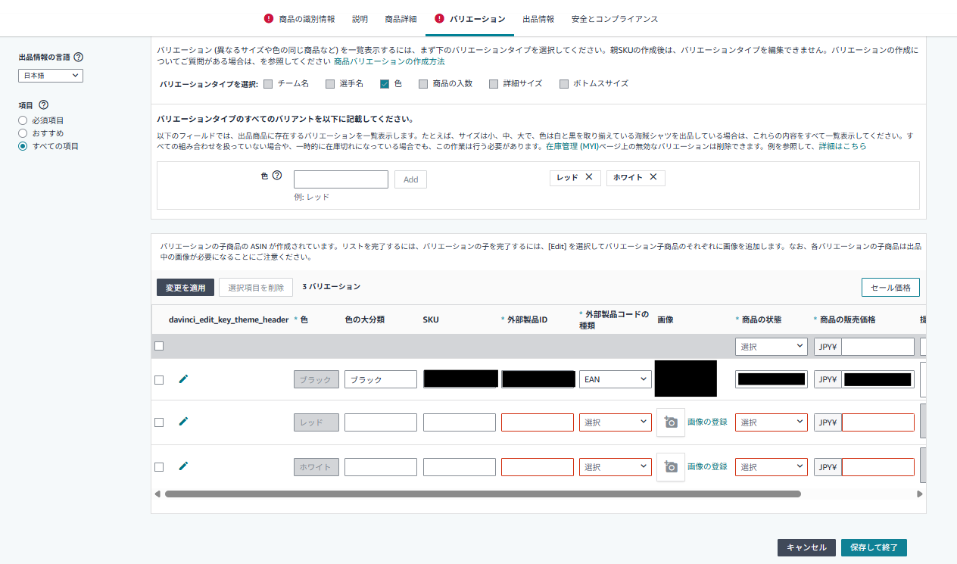
Task: Tick checkbox for the ホワイト row
Action: (159, 467)
